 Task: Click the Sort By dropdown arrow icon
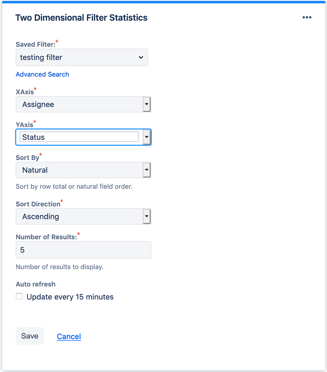click(x=147, y=170)
